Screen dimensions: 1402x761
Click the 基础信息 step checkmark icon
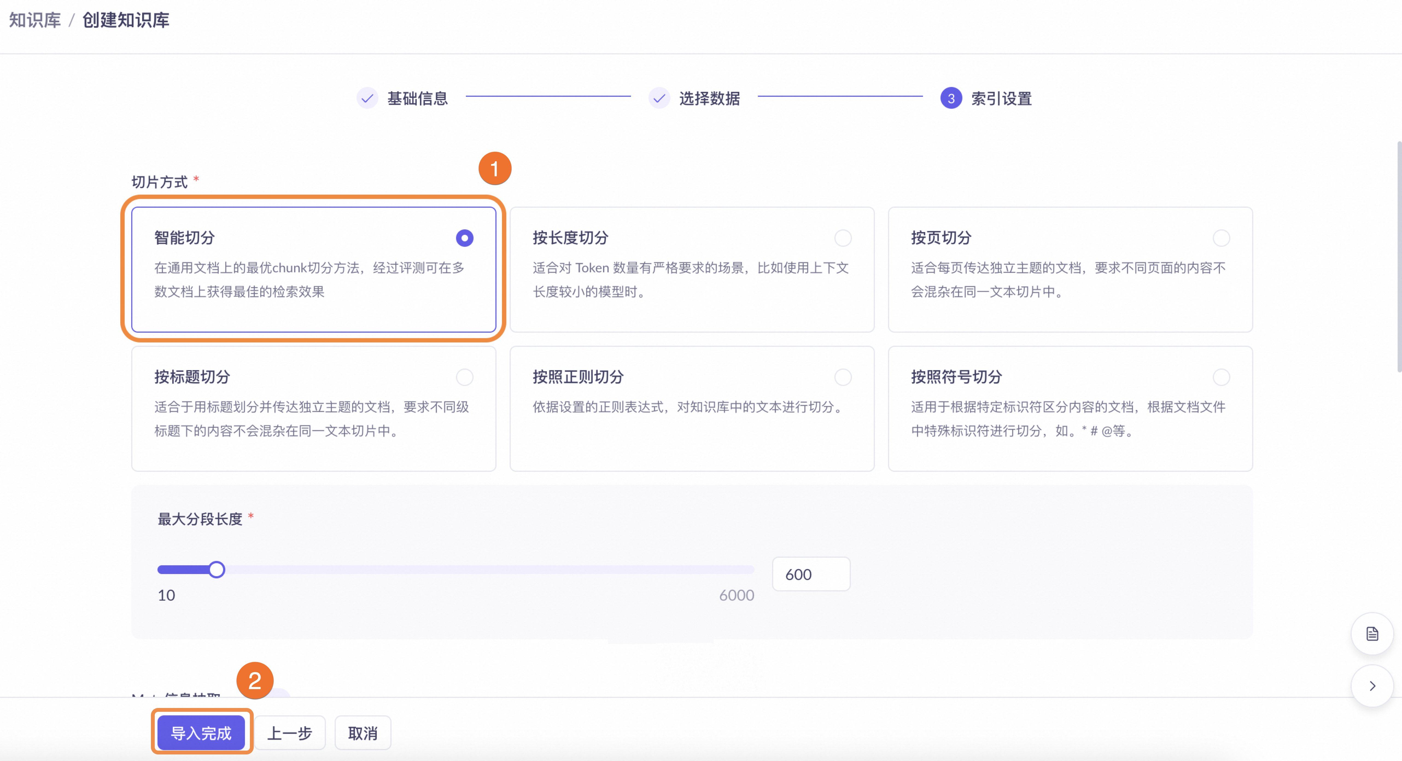[367, 98]
